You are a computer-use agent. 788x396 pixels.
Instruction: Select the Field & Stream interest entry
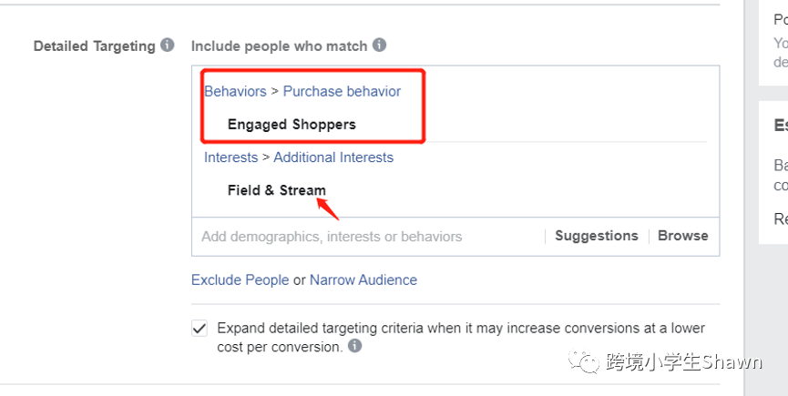pos(276,190)
